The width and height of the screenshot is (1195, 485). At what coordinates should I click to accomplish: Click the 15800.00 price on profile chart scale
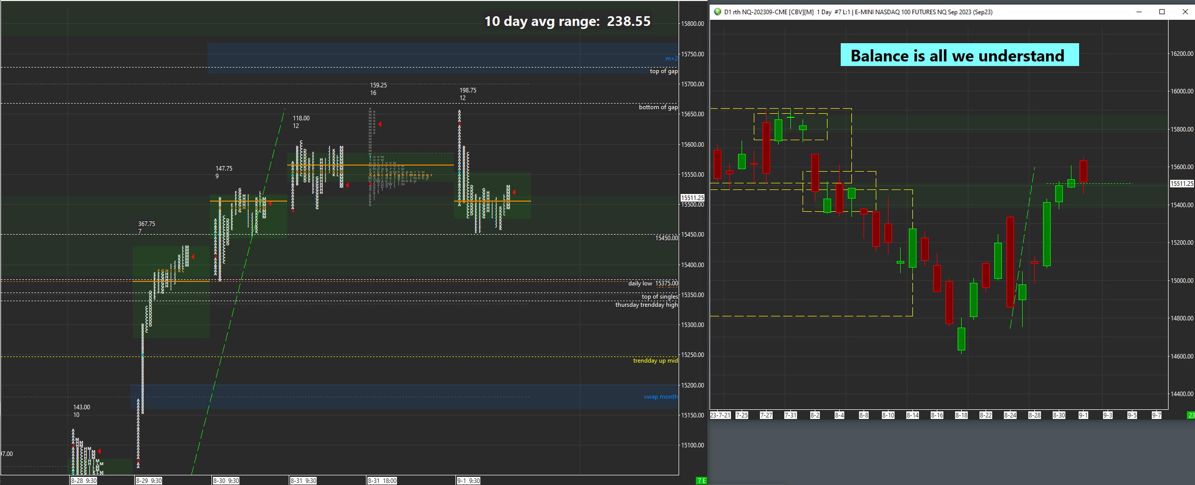point(693,24)
